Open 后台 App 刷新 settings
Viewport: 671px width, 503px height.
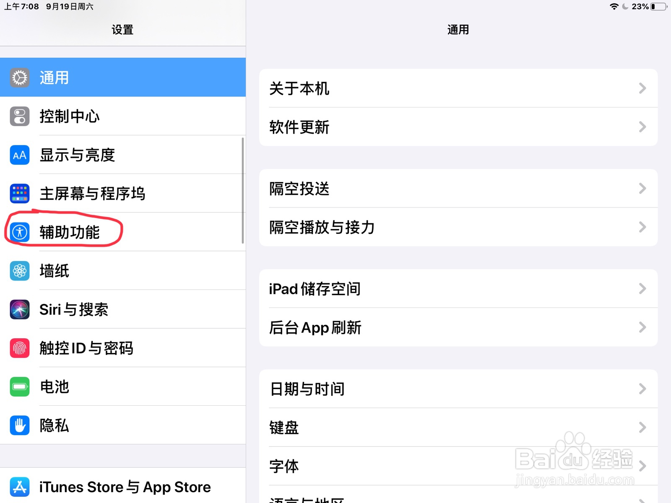(x=458, y=327)
